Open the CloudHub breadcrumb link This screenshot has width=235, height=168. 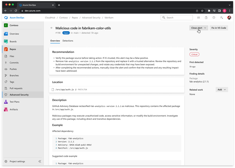[50, 18]
